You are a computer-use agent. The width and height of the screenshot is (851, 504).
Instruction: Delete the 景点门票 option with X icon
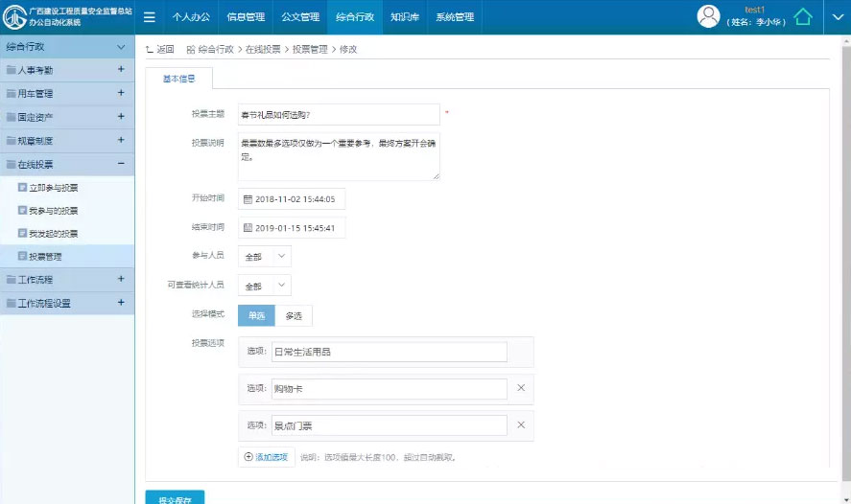coord(521,424)
